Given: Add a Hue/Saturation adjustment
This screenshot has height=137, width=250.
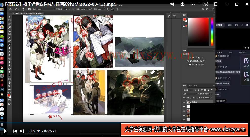Looking at the screenshot, I should [188, 61].
